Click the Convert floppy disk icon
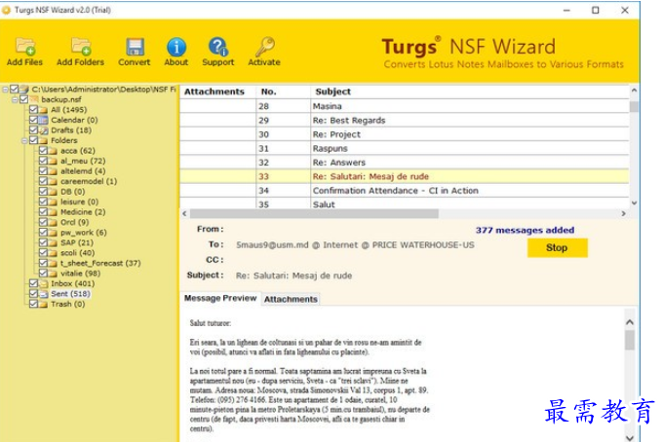The image size is (663, 442). click(135, 47)
